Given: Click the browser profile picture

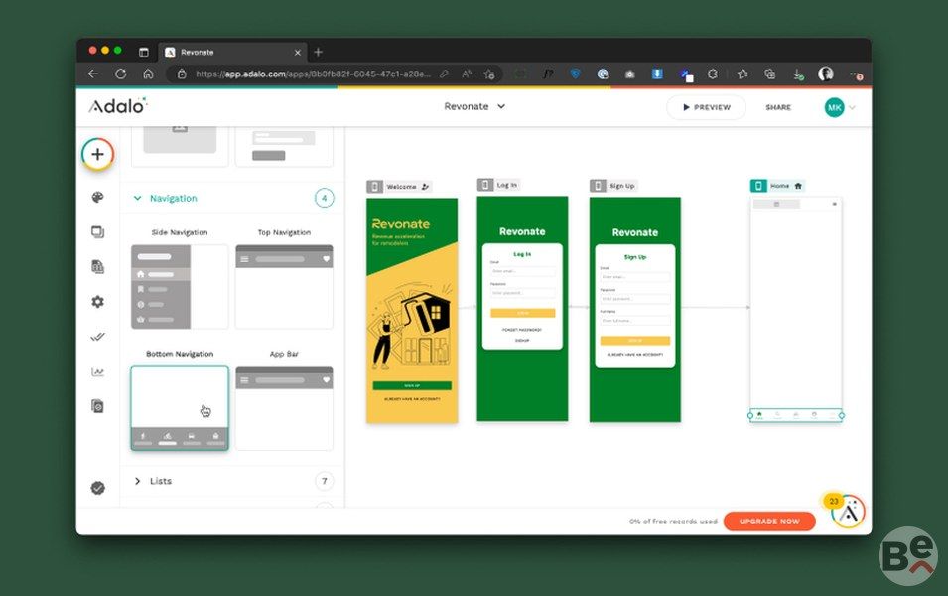Looking at the screenshot, I should coord(825,74).
